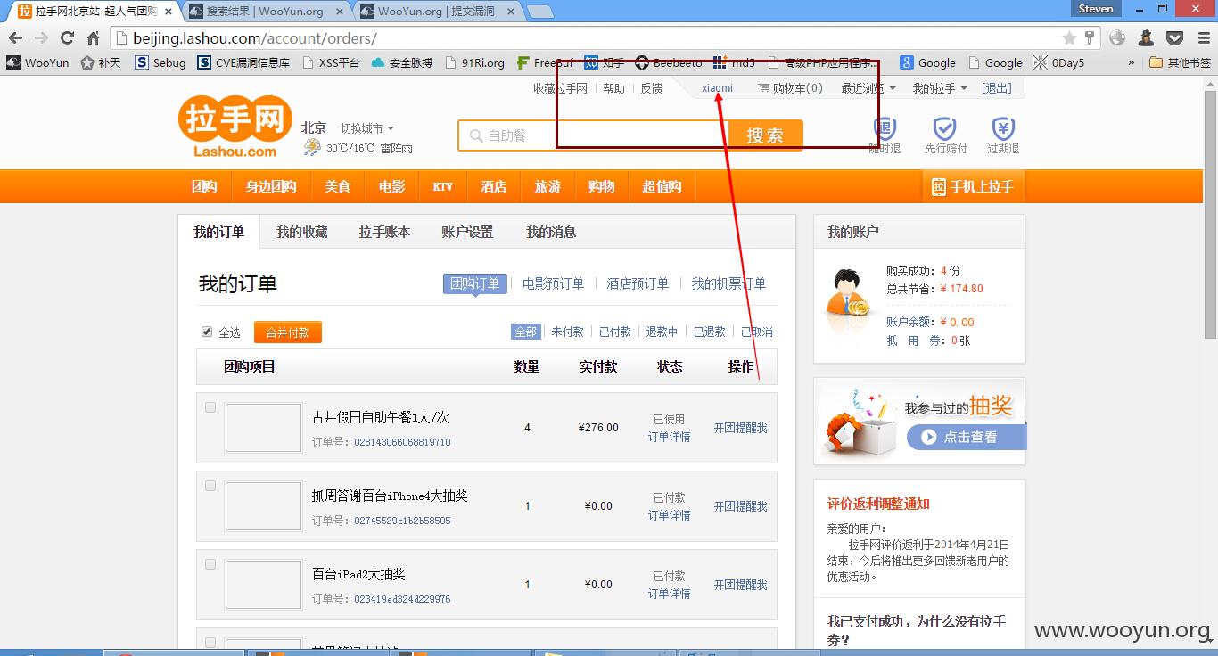1218x656 pixels.
Task: Open the 补天 bookmark
Action: pos(100,62)
